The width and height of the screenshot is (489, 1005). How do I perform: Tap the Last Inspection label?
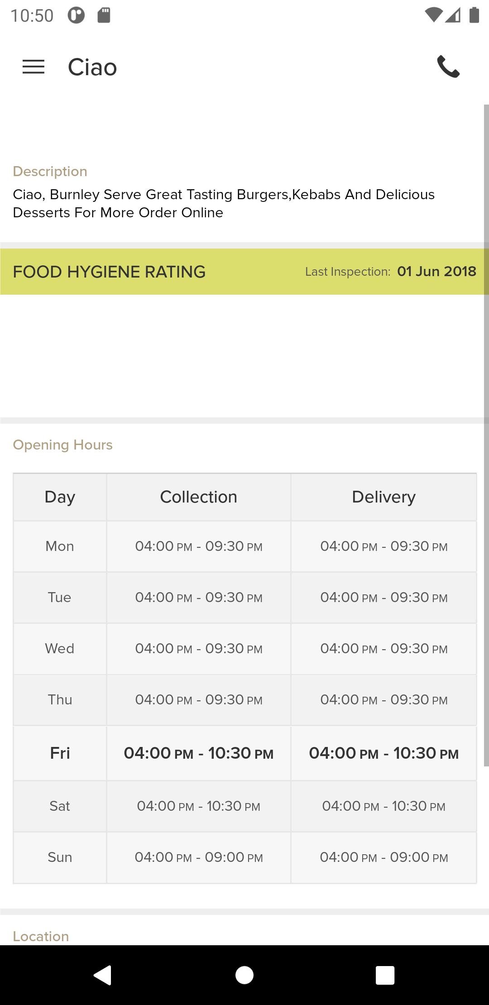click(347, 272)
